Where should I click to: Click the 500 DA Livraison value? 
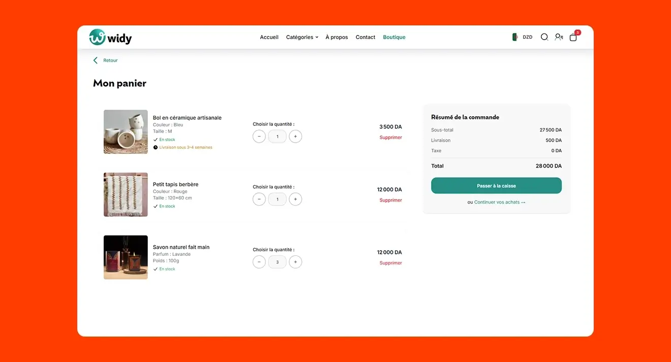(554, 140)
